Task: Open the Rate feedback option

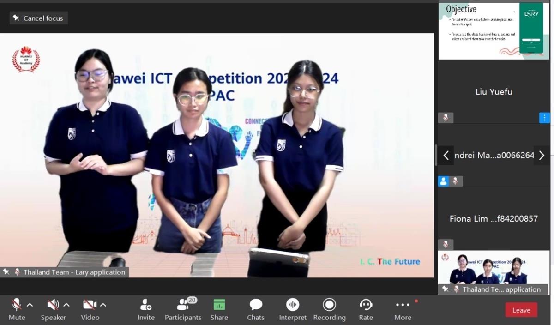Action: (x=366, y=309)
